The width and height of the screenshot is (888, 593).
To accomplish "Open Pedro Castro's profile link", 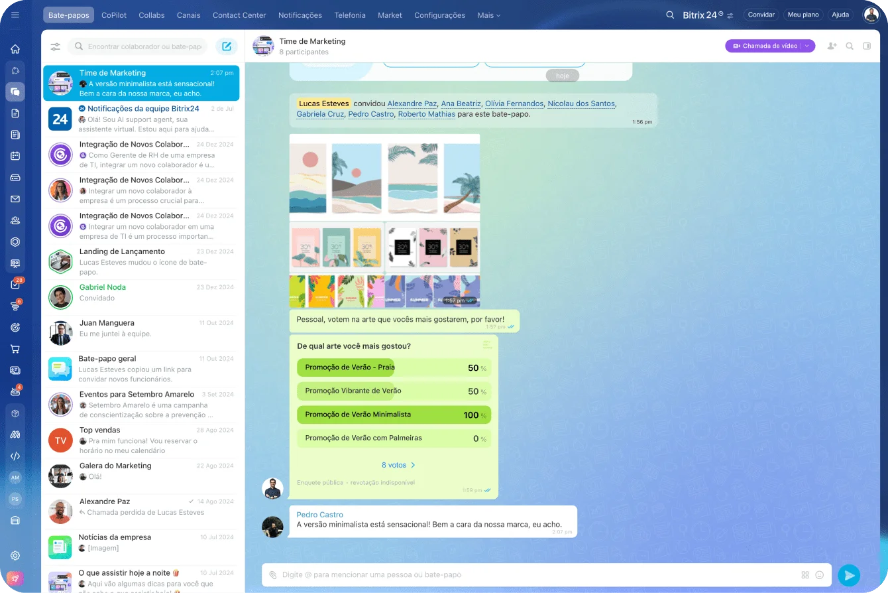I will point(319,514).
